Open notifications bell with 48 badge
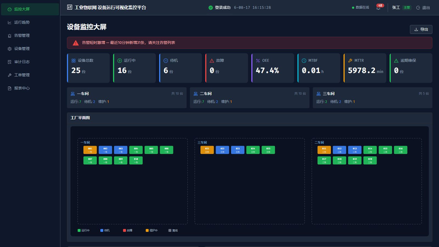The width and height of the screenshot is (439, 247). coord(378,8)
